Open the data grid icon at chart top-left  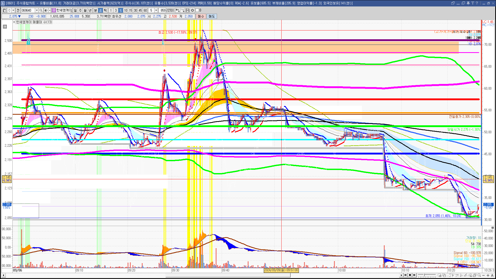pyautogui.click(x=5, y=27)
